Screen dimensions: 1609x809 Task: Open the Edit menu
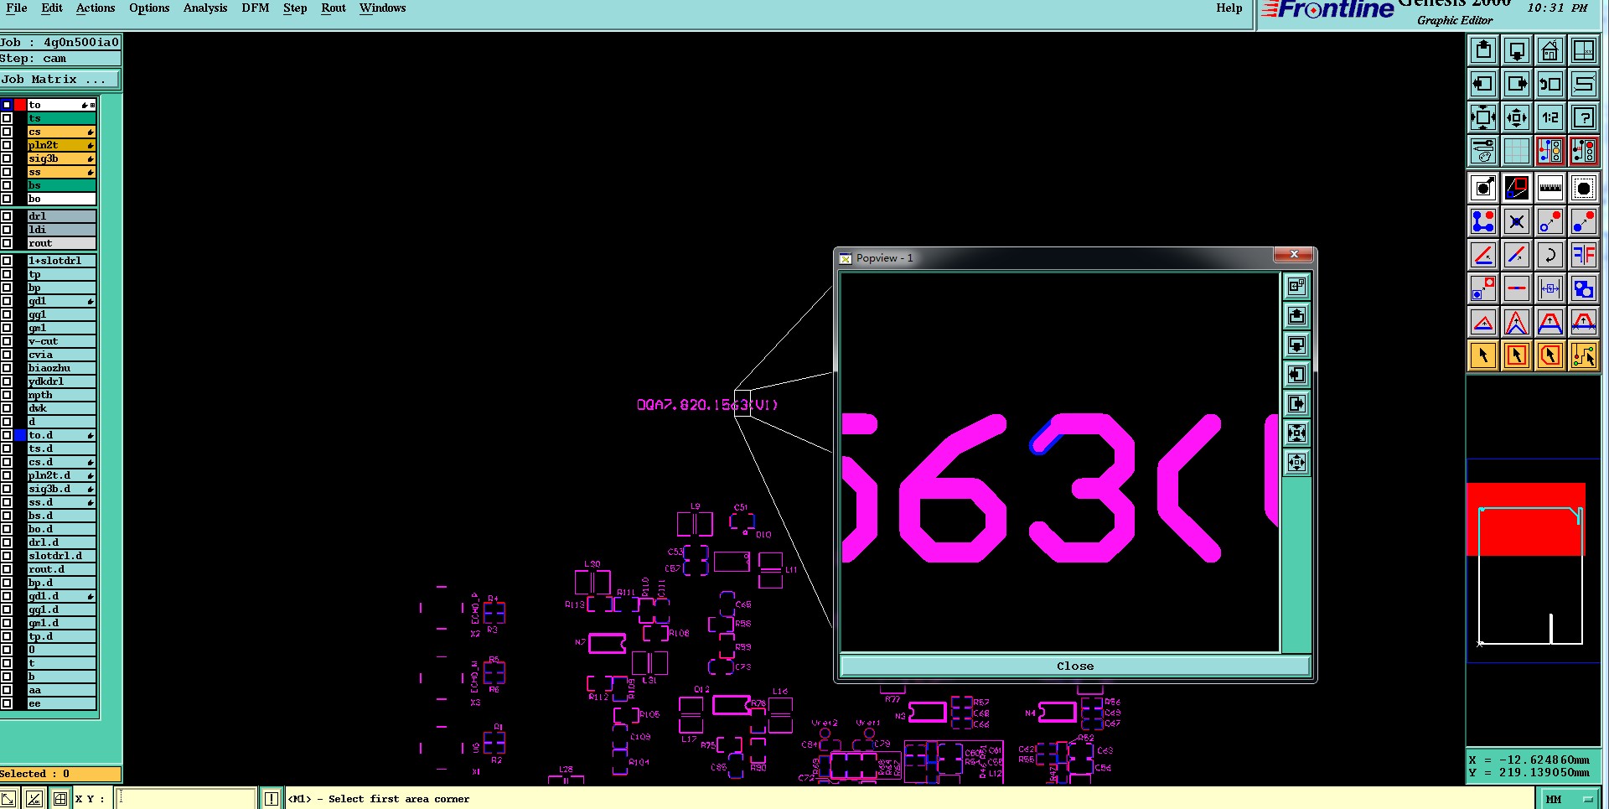(x=52, y=8)
